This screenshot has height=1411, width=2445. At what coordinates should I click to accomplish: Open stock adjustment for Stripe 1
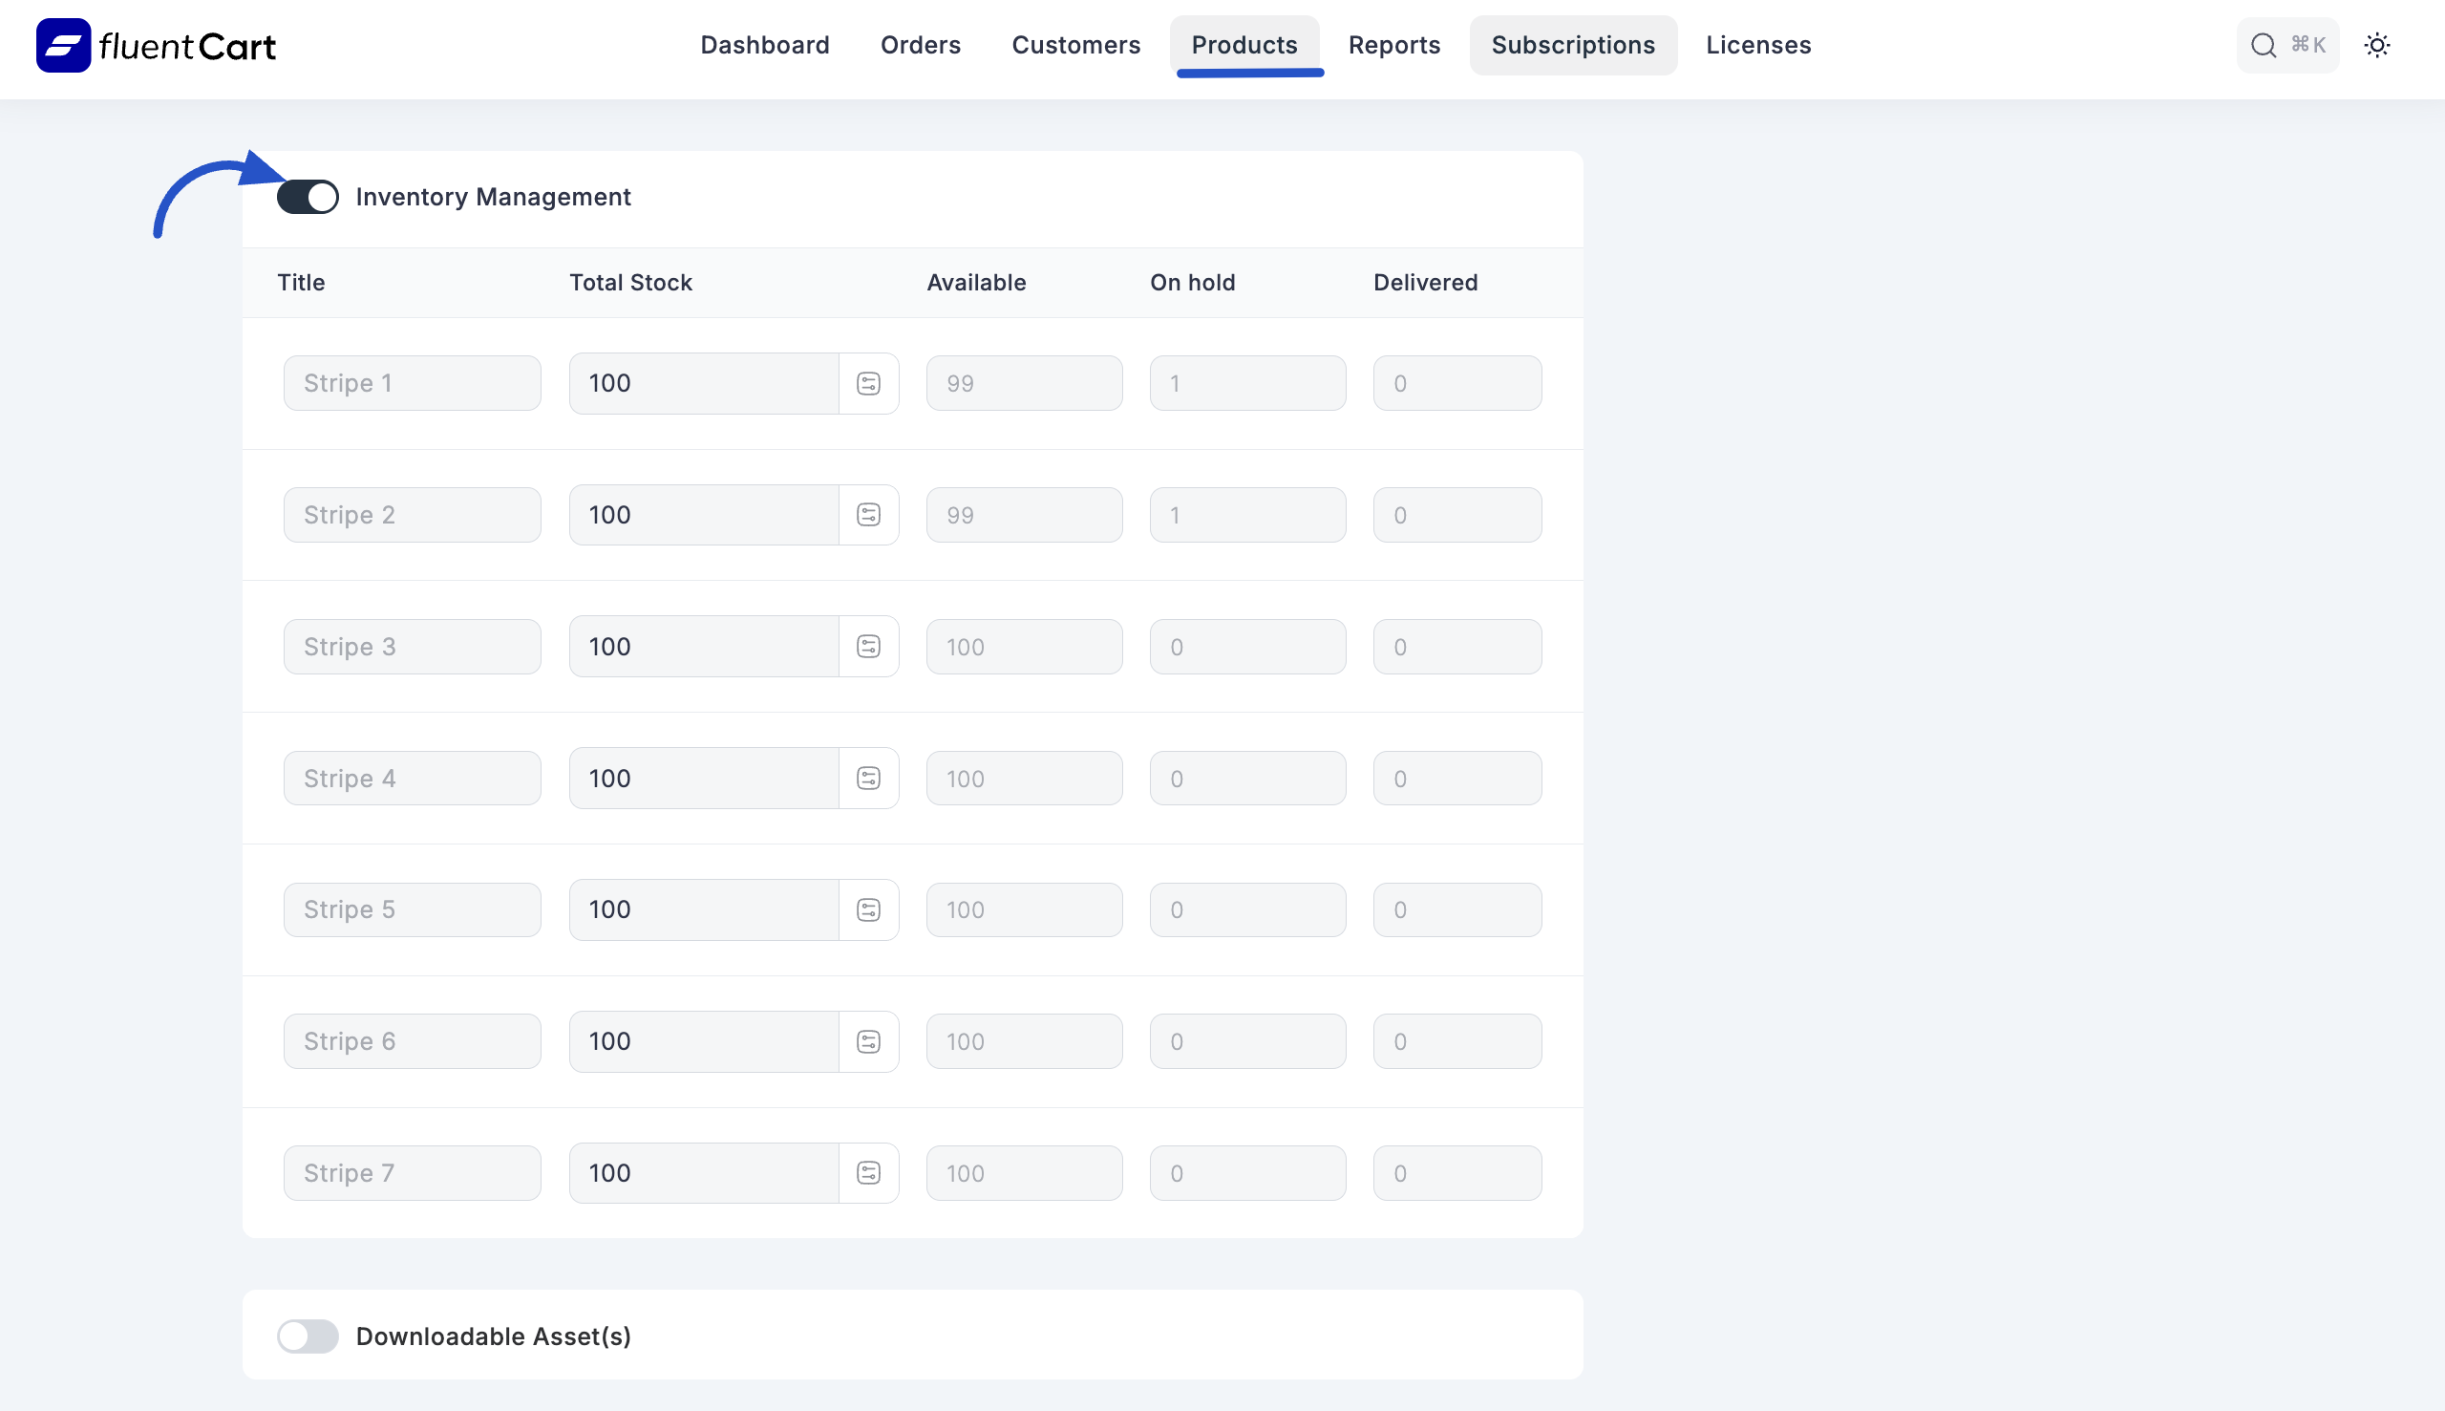(869, 382)
